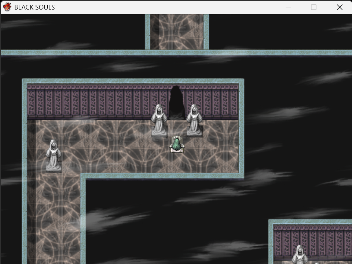This screenshot has width=352, height=264.
Task: Click the room floor east of the right statue
Action: pos(220,146)
